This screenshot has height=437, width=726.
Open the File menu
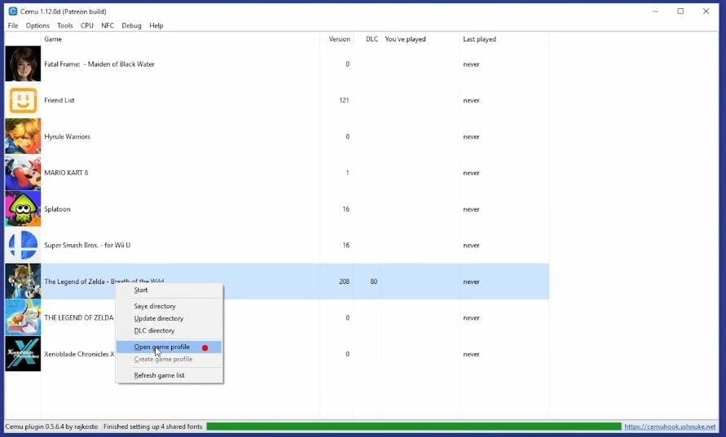13,25
